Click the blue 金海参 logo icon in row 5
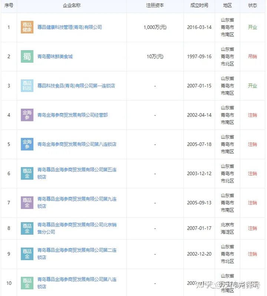 (27, 144)
